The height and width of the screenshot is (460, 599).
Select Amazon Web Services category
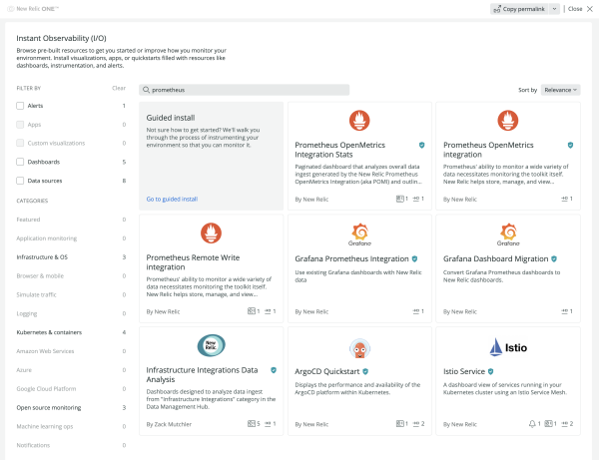pos(45,351)
